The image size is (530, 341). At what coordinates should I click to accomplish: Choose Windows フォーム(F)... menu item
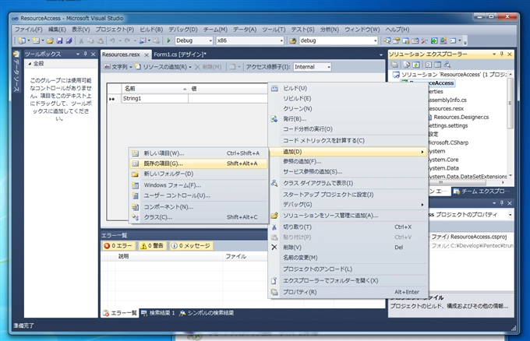coord(199,185)
